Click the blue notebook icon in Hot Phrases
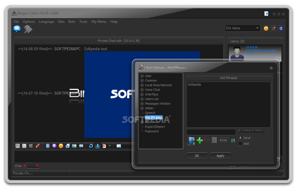The height and width of the screenshot is (188, 297). 191,141
